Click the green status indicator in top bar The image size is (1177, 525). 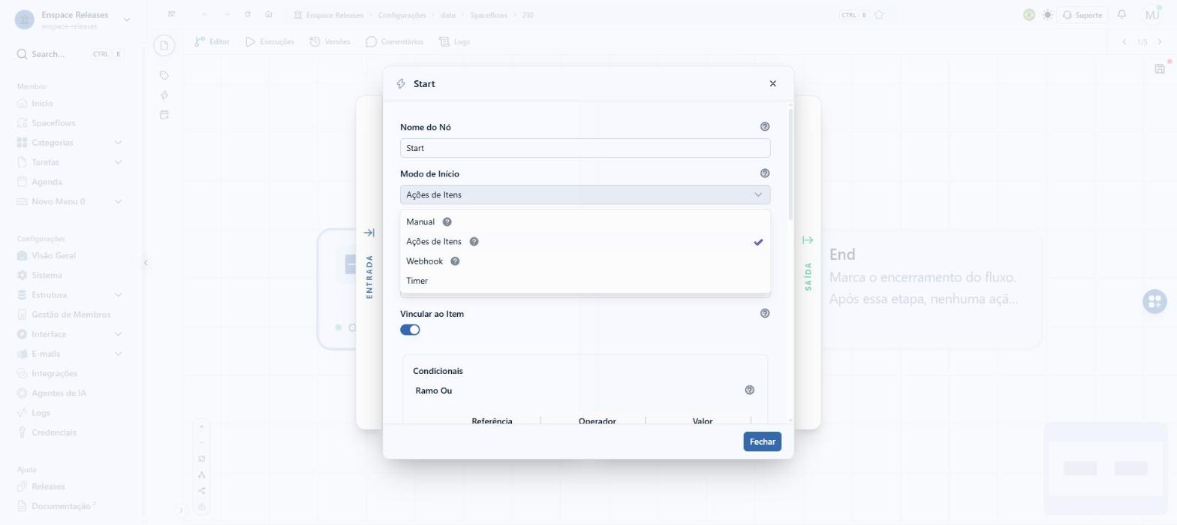tap(1028, 15)
